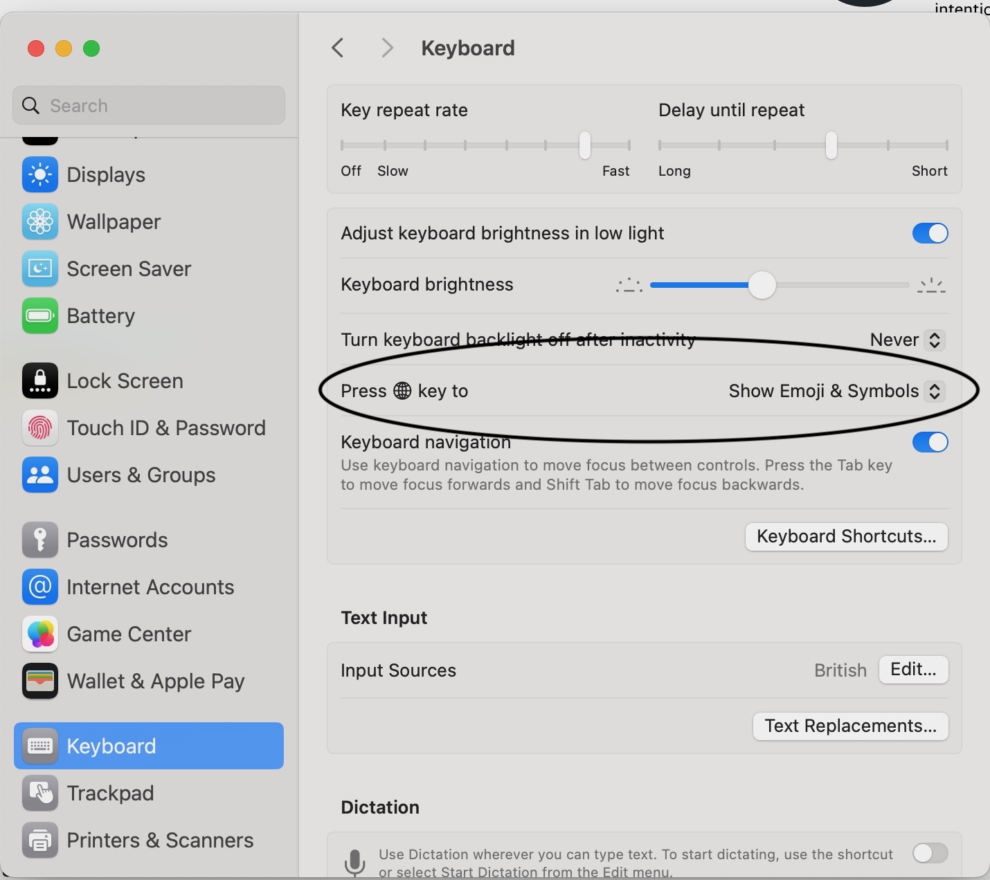
Task: Click the Wallpaper flower icon
Action: point(40,221)
